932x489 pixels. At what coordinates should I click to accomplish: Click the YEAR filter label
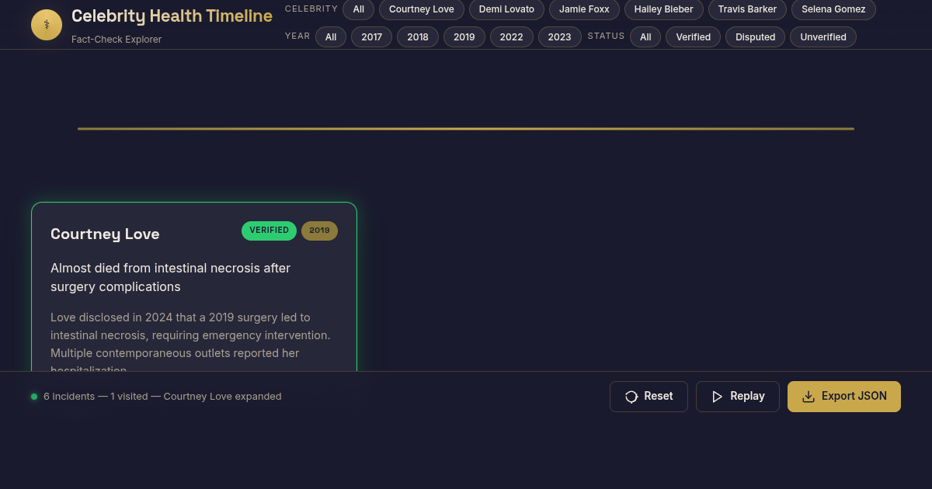297,36
